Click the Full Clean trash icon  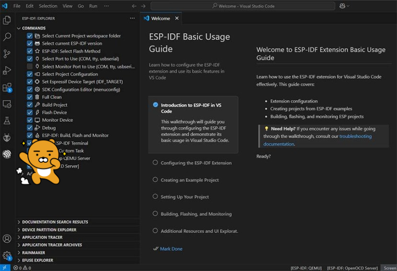point(37,97)
